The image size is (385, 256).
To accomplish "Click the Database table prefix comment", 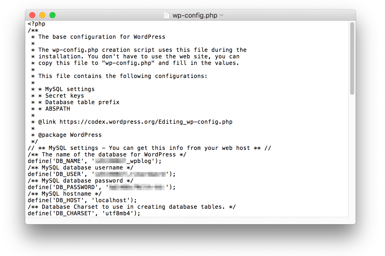I will 82,102.
